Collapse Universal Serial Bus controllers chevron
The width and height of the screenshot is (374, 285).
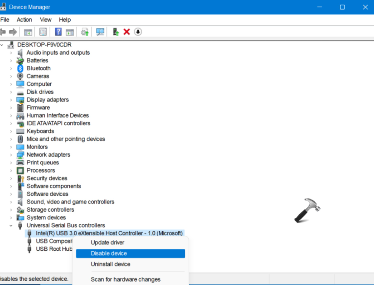11,226
